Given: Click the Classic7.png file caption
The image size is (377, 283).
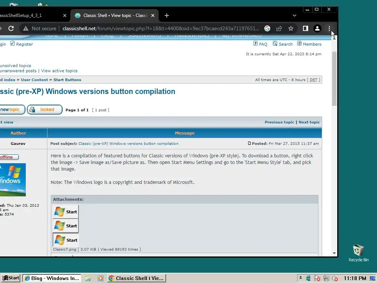Looking at the screenshot, I should (97, 249).
